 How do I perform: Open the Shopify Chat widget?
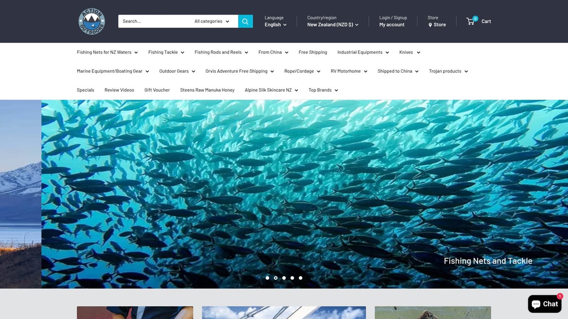545,304
